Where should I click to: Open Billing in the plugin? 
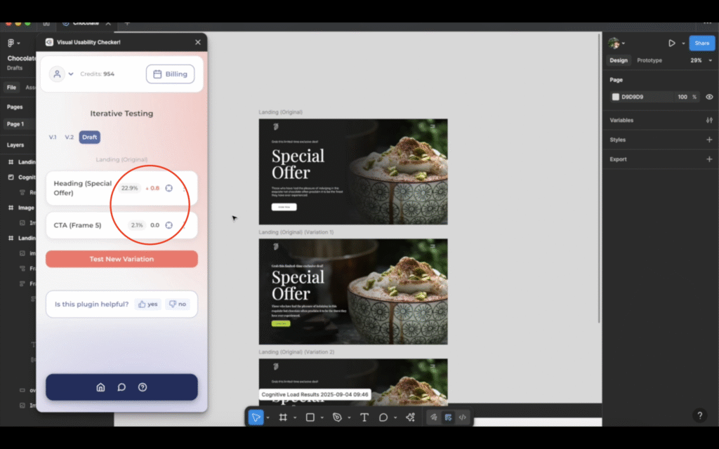point(170,74)
